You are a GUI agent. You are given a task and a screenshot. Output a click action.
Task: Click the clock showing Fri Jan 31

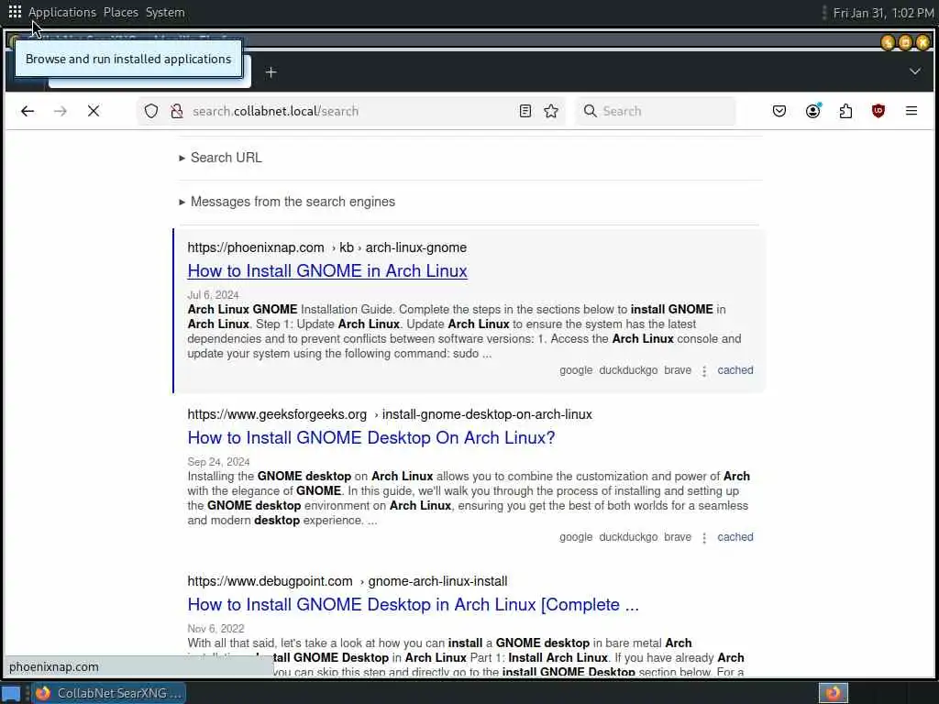click(883, 13)
